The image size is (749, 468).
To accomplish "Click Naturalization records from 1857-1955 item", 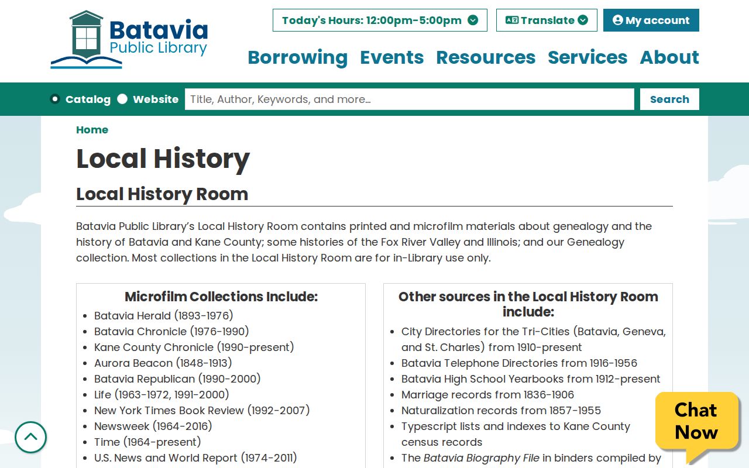I will 501,411.
